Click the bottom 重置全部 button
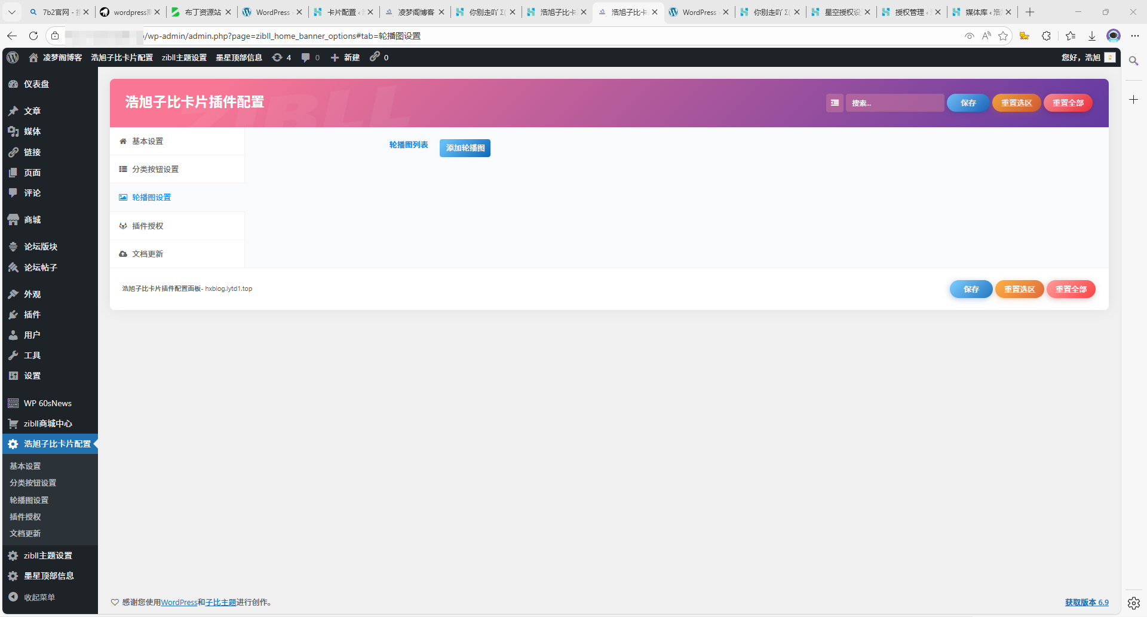The image size is (1147, 617). tap(1071, 289)
